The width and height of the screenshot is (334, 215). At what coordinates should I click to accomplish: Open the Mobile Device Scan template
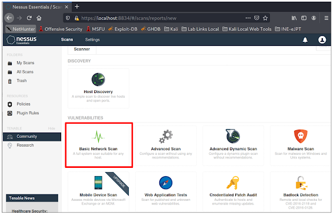[98, 191]
